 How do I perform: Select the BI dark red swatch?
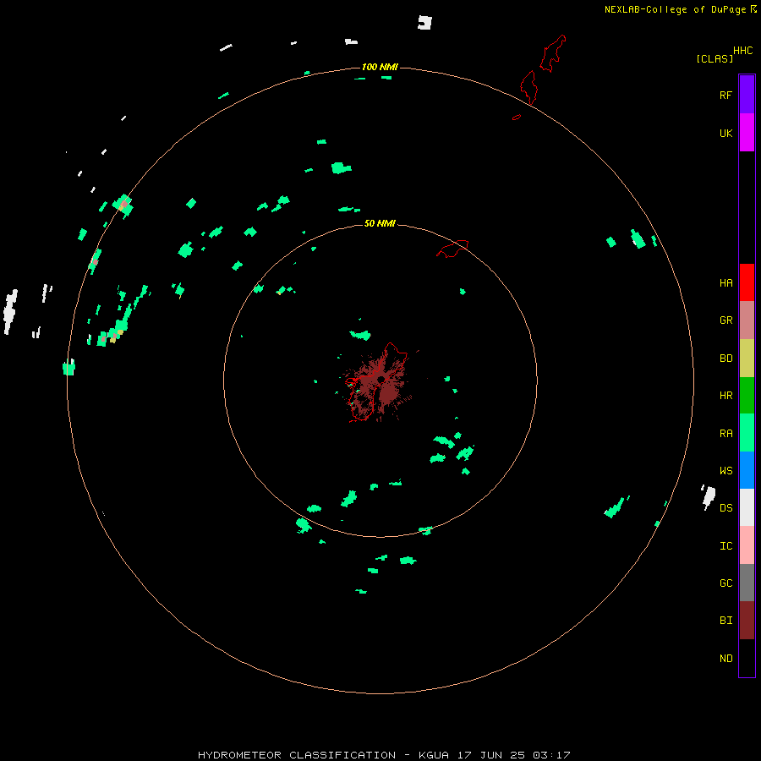pos(747,621)
